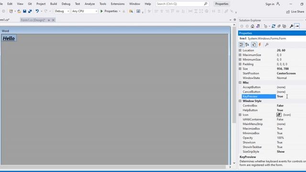Click the designer horizontal scrollbar right arrow
The width and height of the screenshot is (306, 172).
click(230, 167)
